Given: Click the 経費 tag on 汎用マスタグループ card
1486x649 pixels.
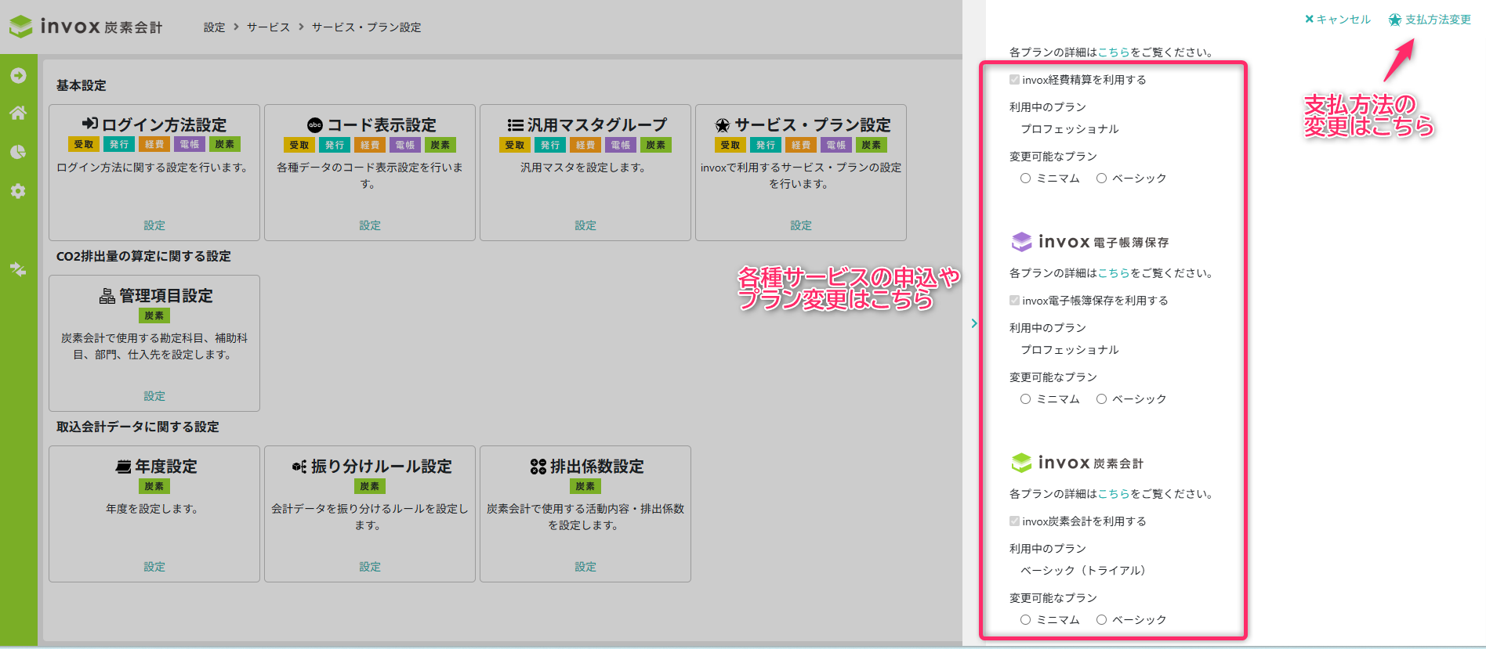Looking at the screenshot, I should 585,145.
